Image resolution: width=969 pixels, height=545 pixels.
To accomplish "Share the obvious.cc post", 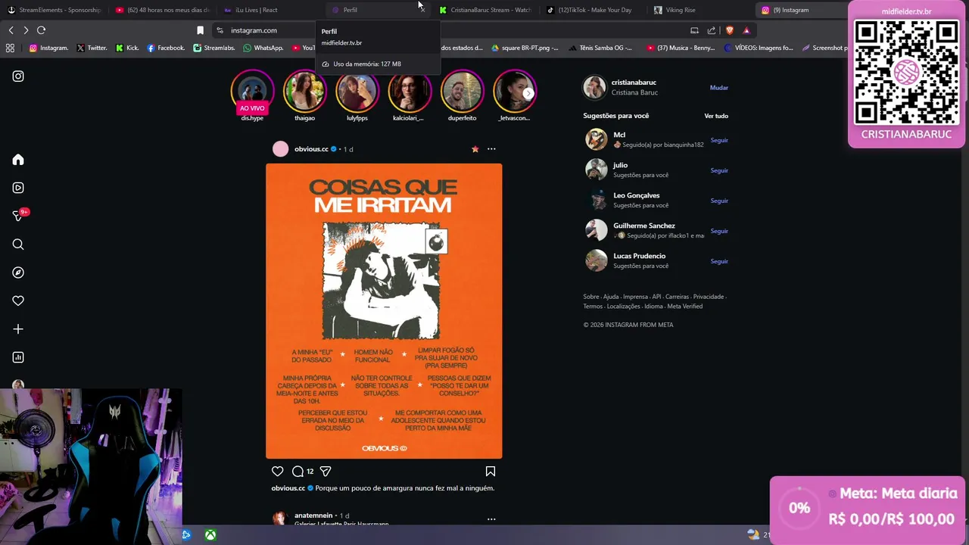I will click(326, 471).
